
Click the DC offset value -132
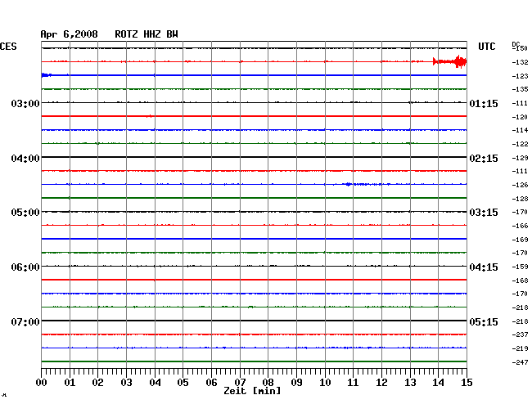pyautogui.click(x=520, y=62)
